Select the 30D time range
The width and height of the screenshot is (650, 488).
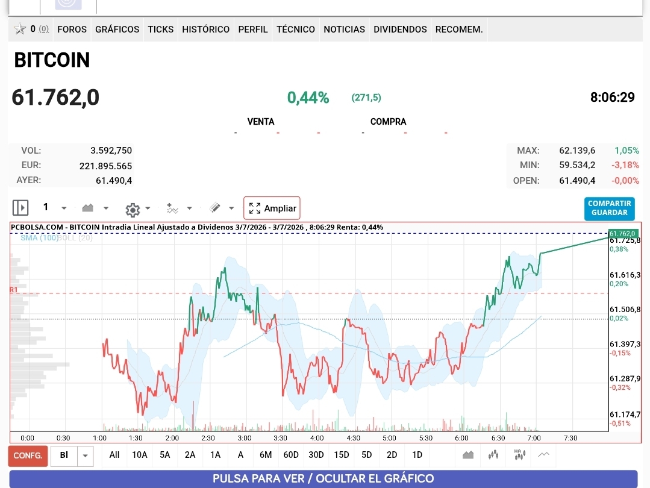point(316,455)
